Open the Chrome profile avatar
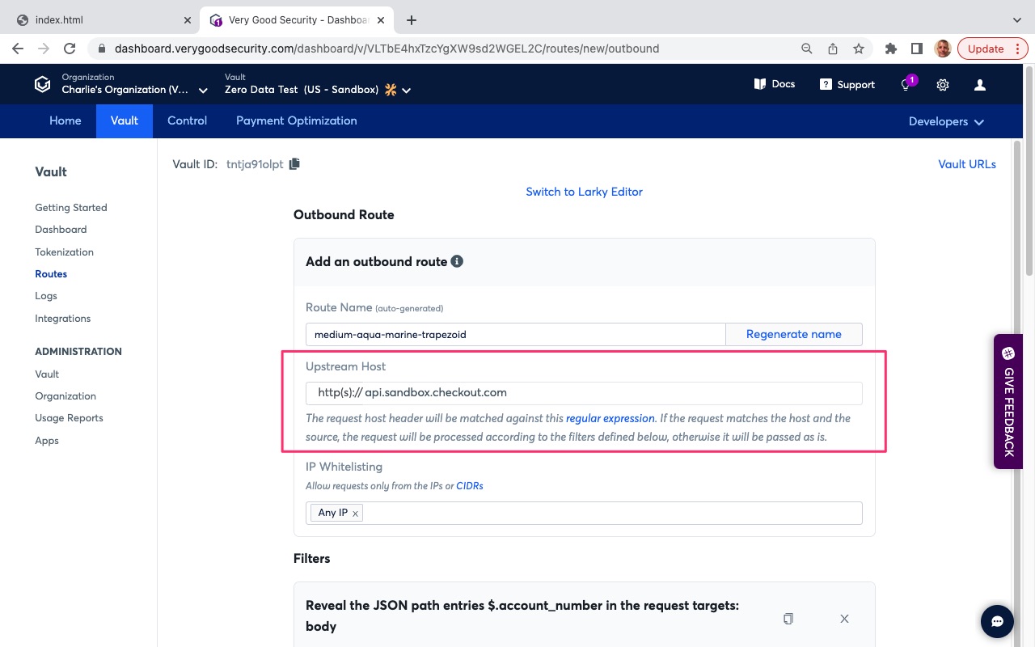 (x=943, y=49)
